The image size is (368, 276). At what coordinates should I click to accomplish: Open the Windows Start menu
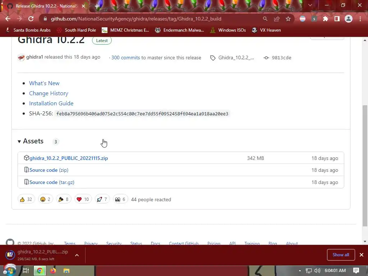pyautogui.click(x=10, y=271)
